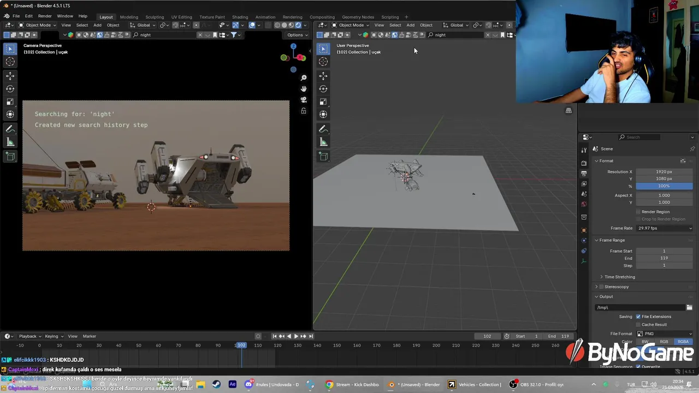
Task: Open the Frame Rate dropdown
Action: point(664,228)
